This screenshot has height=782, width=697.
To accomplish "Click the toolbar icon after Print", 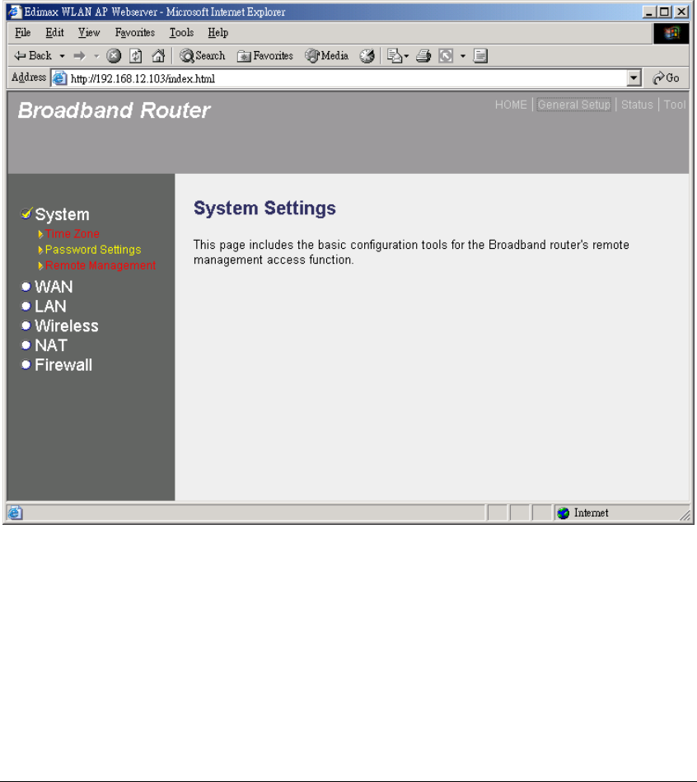I will point(446,56).
